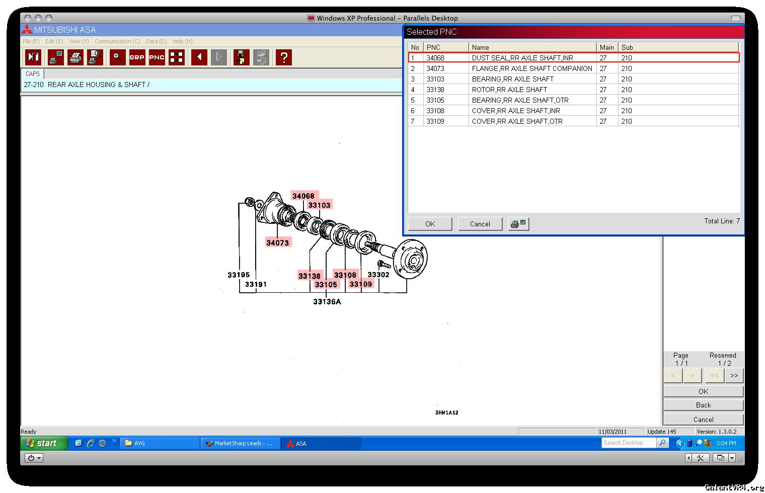This screenshot has width=765, height=493.
Task: Click OK button in right side panel
Action: point(703,391)
